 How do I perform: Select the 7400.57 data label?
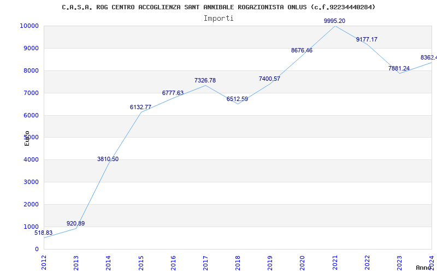click(x=269, y=79)
